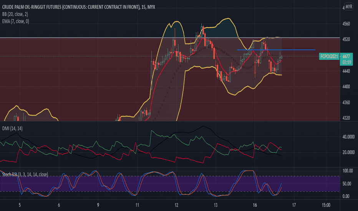Click date label 17 on the time axis
This screenshot has height=211, width=358.
(x=294, y=205)
